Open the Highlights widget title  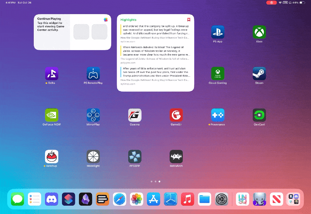(128, 20)
